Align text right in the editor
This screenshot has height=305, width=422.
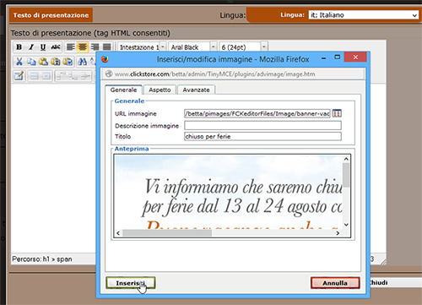95,47
